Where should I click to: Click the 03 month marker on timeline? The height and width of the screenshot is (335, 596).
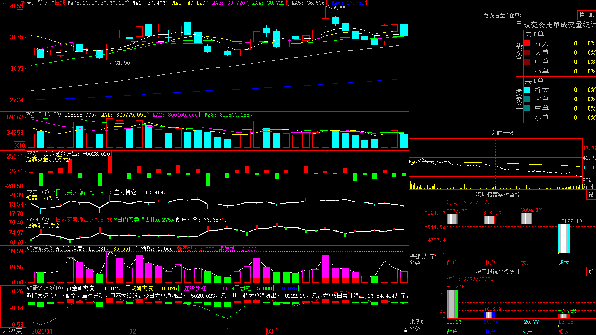(270, 331)
